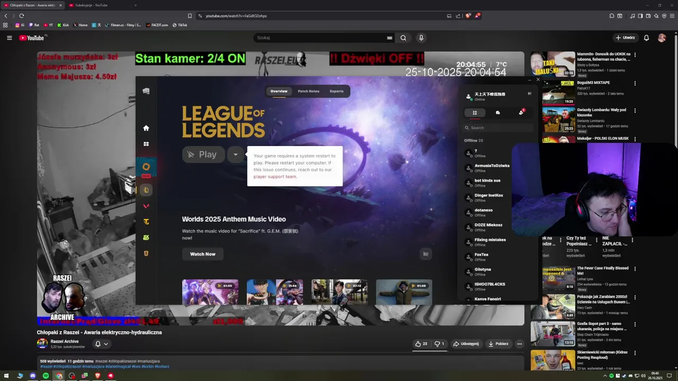Image resolution: width=678 pixels, height=381 pixels.
Task: Click the Utwórz create button
Action: pyautogui.click(x=625, y=38)
